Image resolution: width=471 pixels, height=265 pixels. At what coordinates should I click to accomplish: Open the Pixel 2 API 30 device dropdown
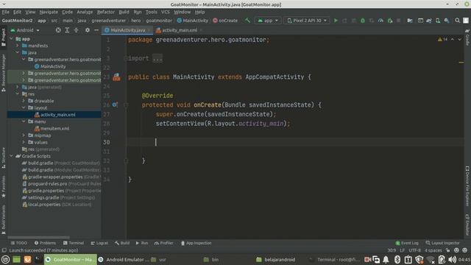[307, 21]
